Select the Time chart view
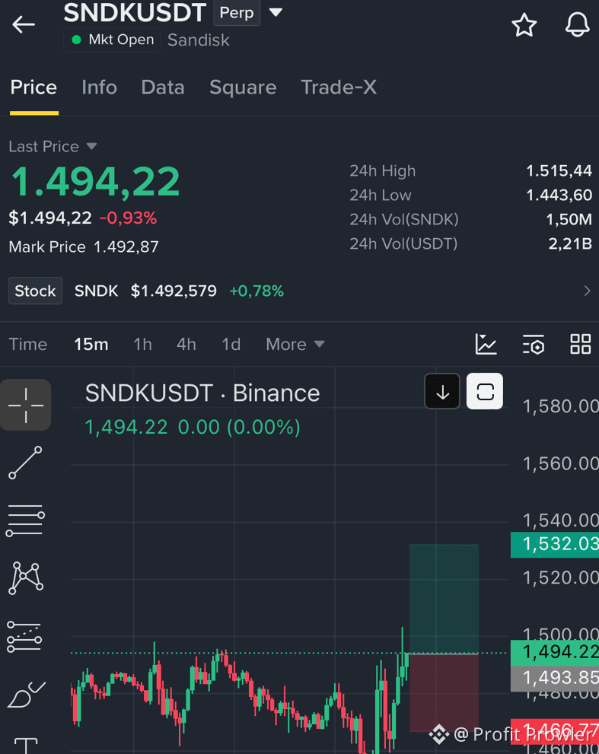The image size is (599, 754). click(28, 345)
